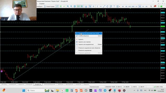Open the Pfizer,H4 chart tab

(86, 84)
